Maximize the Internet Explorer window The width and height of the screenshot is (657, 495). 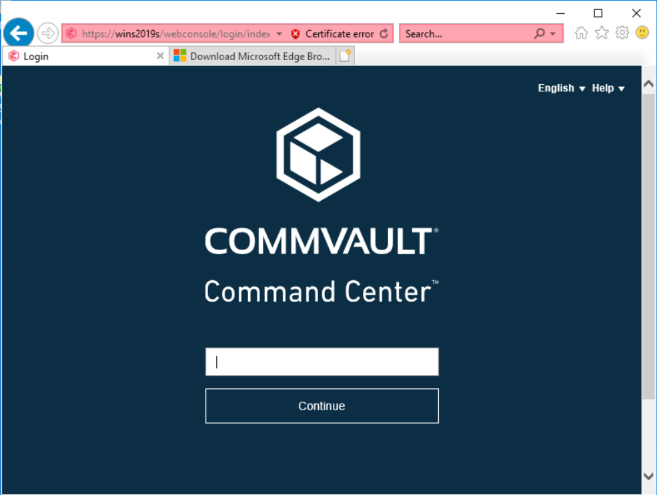(x=598, y=13)
